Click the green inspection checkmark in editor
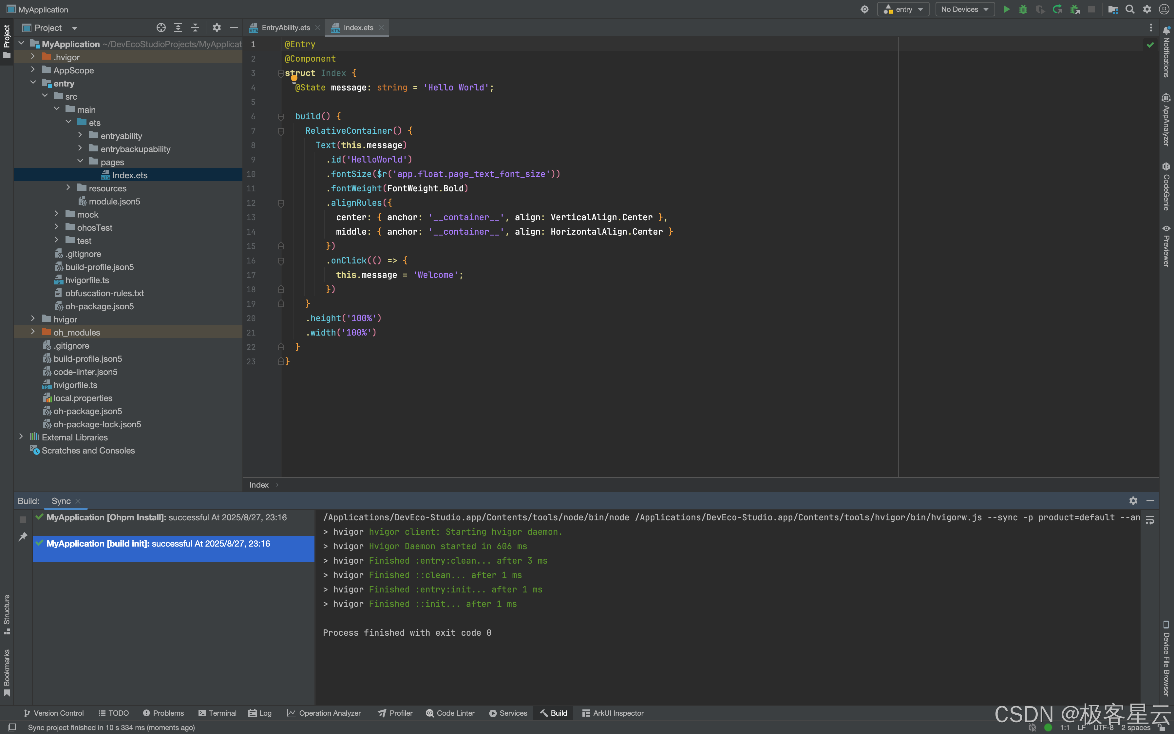 [1150, 45]
